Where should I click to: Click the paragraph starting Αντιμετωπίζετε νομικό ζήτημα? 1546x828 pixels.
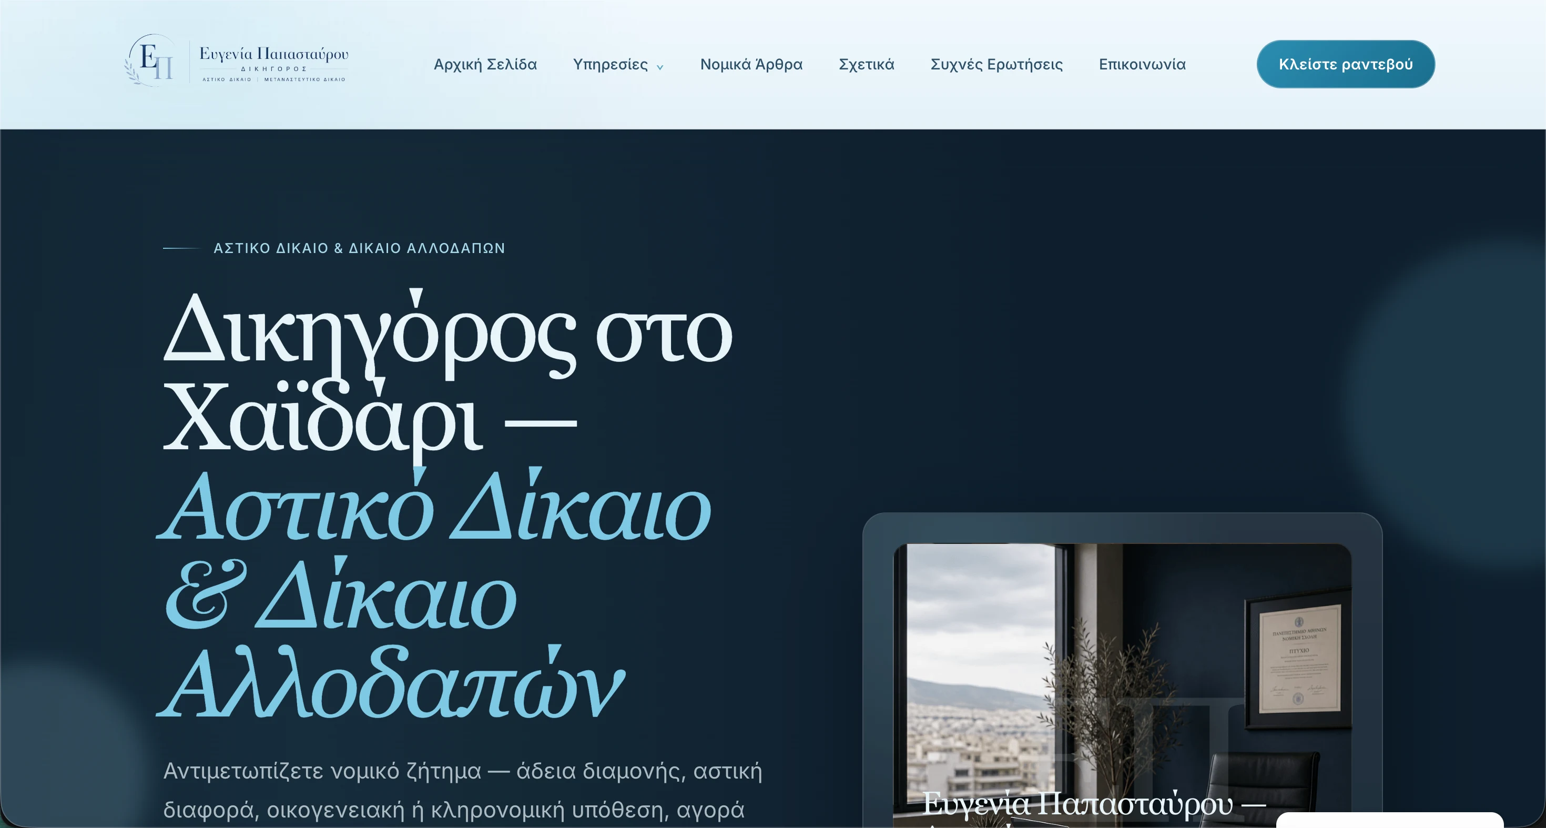(x=462, y=790)
